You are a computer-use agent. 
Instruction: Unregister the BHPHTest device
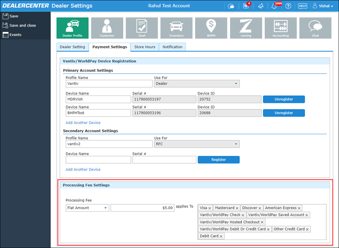[x=284, y=113]
